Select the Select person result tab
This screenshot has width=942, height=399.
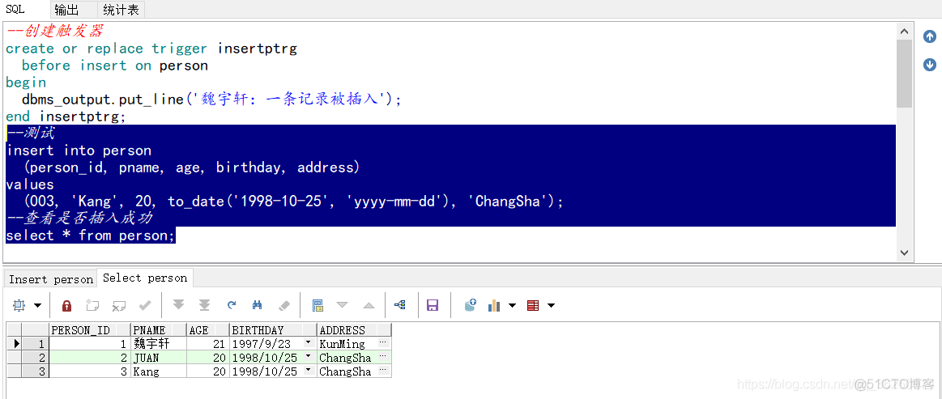point(145,278)
